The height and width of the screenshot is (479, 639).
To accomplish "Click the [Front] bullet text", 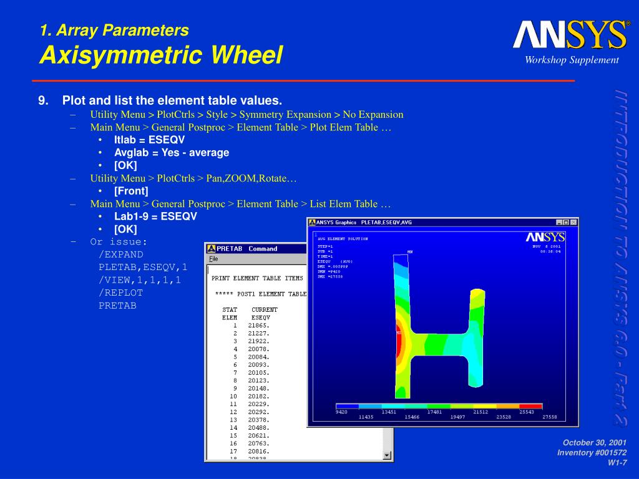I will [x=131, y=191].
